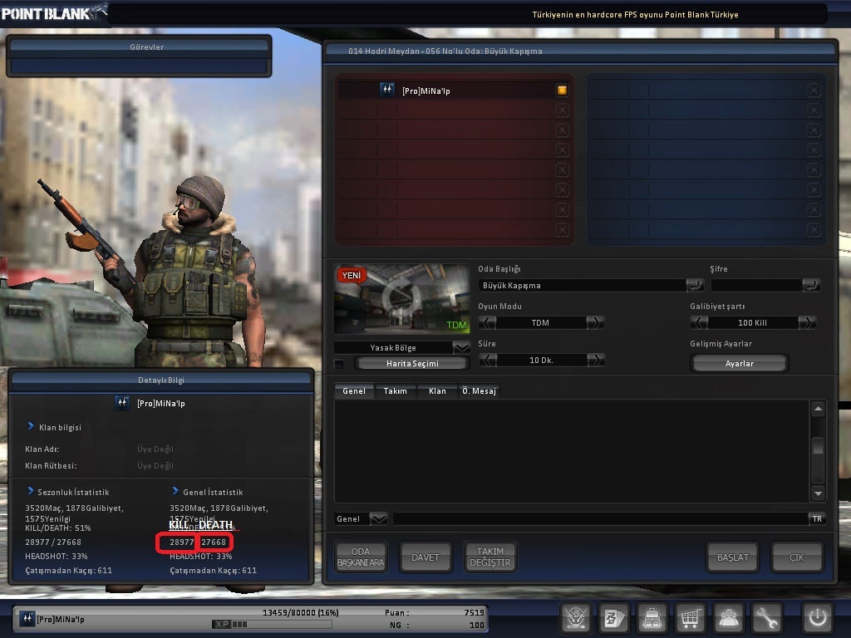Click the chat message input field

point(600,518)
